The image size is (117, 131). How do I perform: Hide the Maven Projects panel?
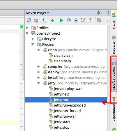[x=107, y=13]
